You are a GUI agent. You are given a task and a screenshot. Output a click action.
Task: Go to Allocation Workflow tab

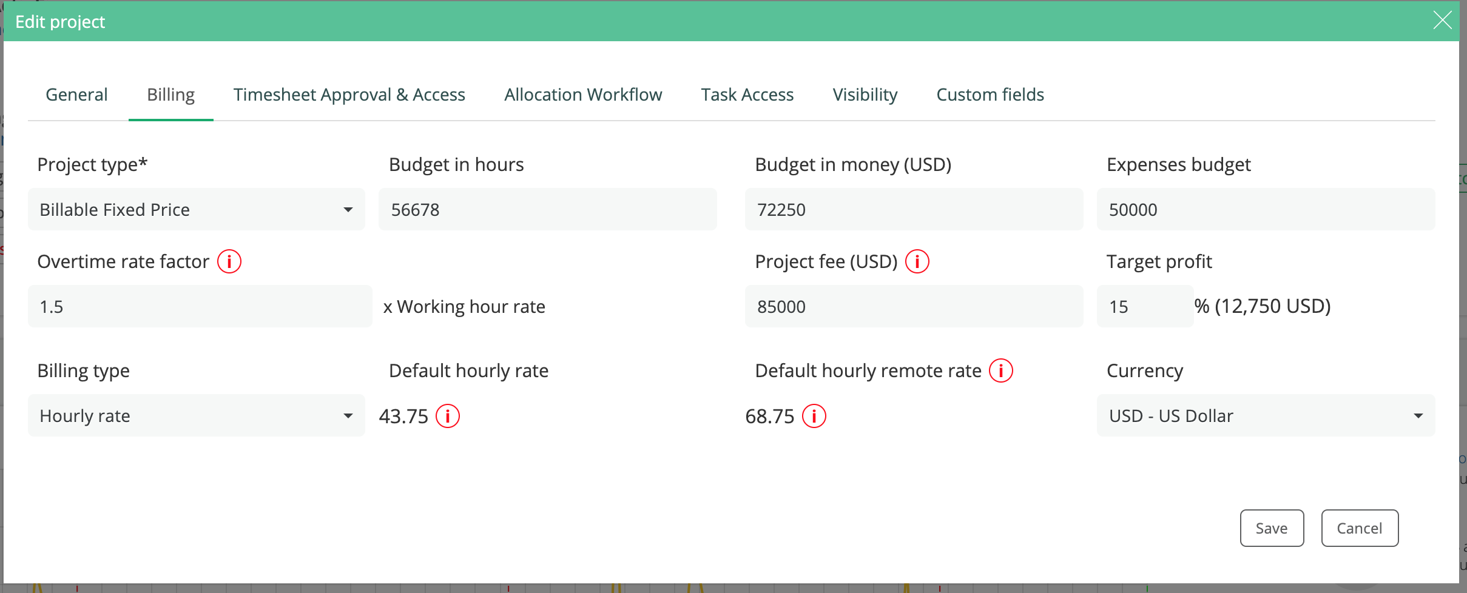click(583, 95)
